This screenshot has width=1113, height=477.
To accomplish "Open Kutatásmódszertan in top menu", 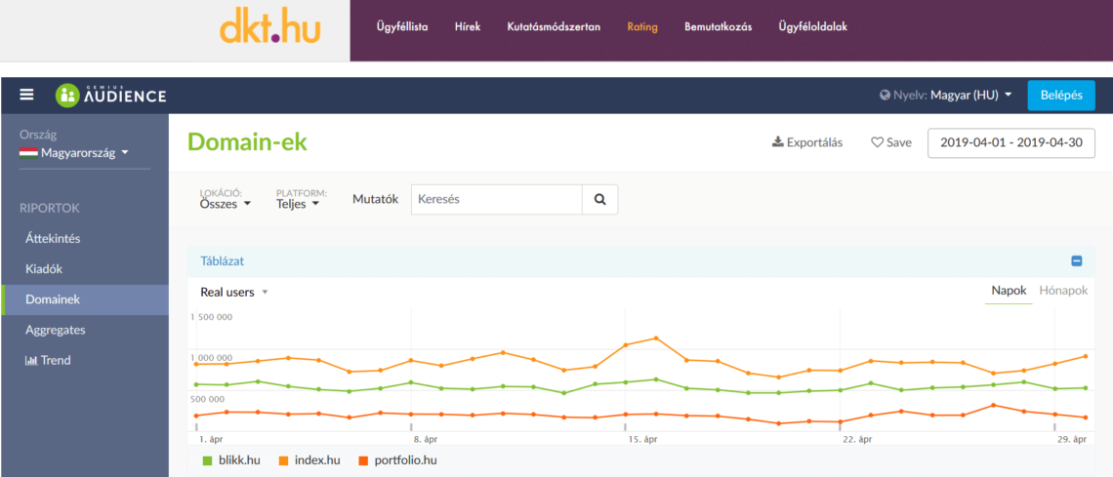I will 554,27.
